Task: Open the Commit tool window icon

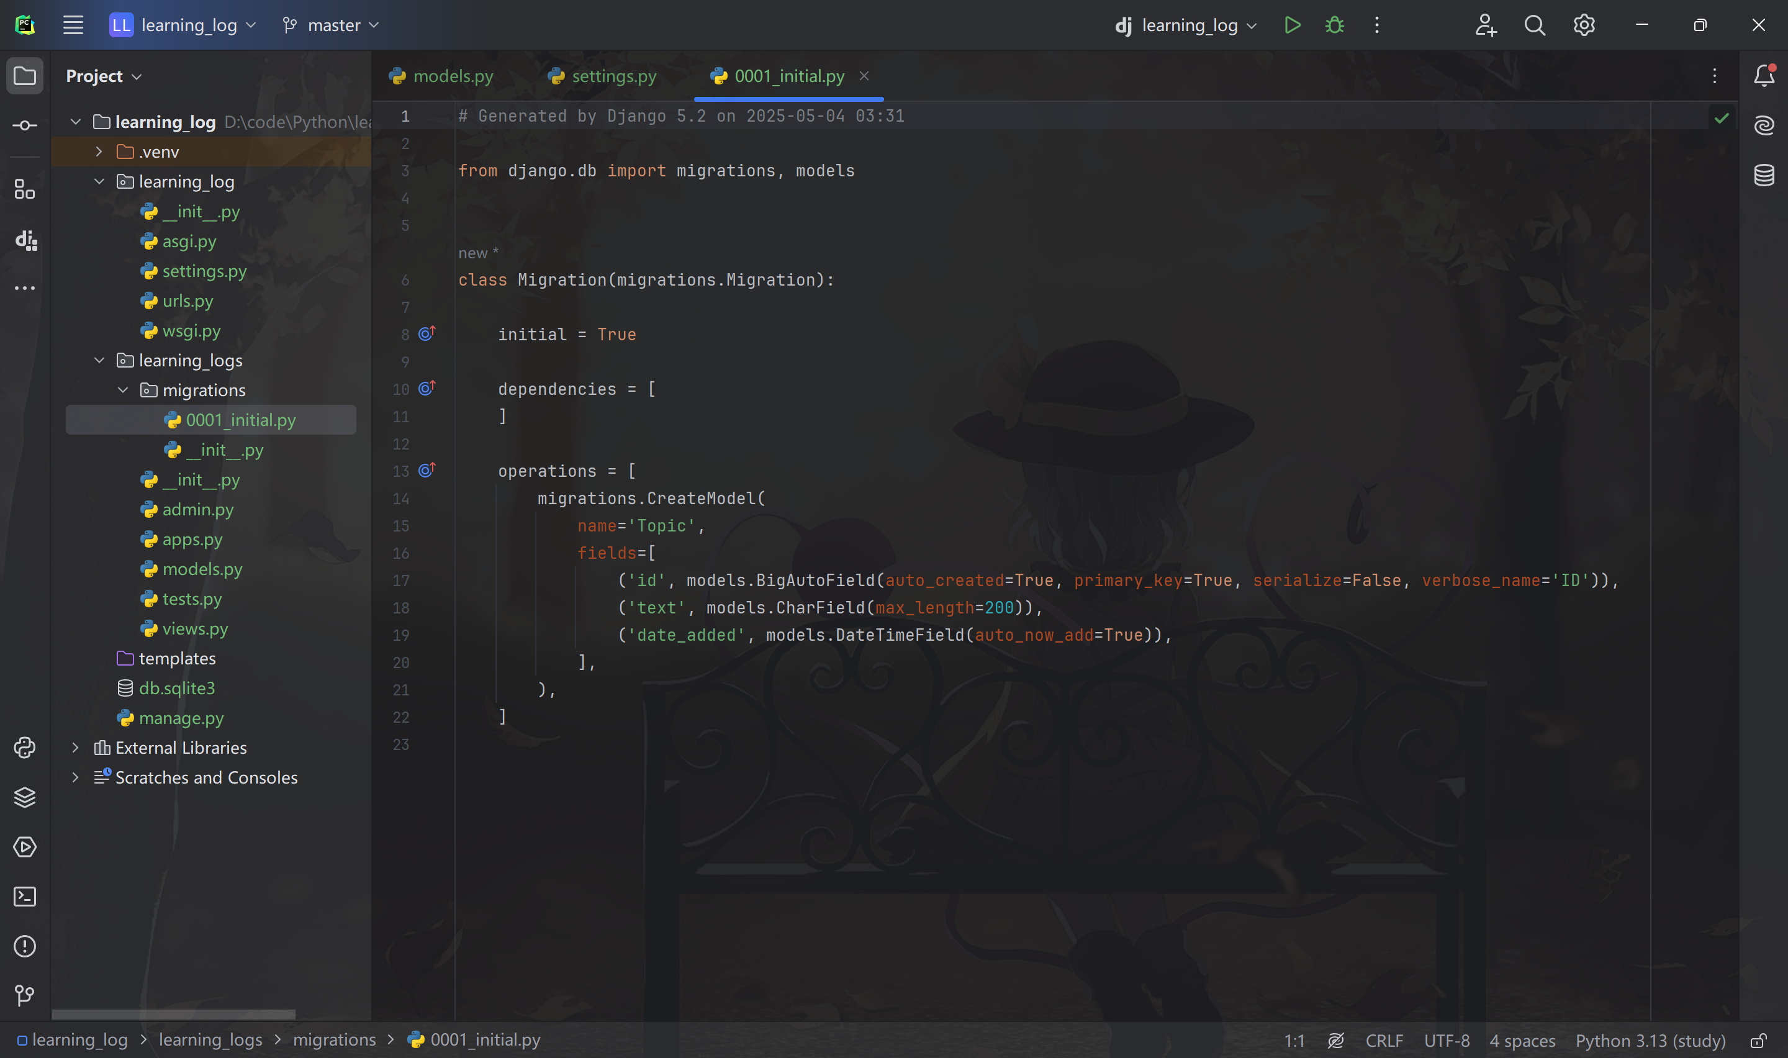Action: click(25, 125)
